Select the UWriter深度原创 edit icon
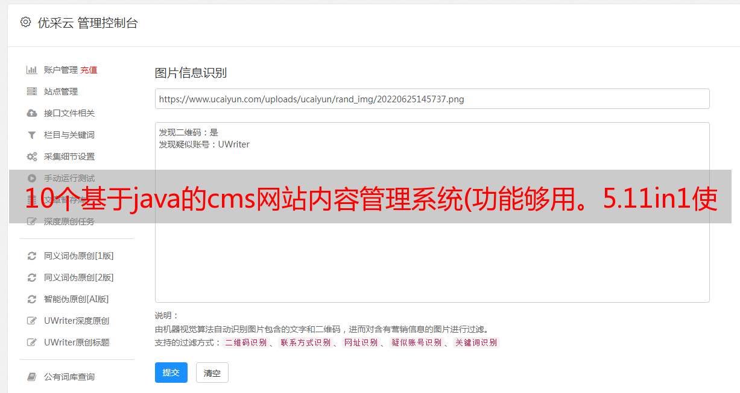The height and width of the screenshot is (393, 740). point(32,321)
